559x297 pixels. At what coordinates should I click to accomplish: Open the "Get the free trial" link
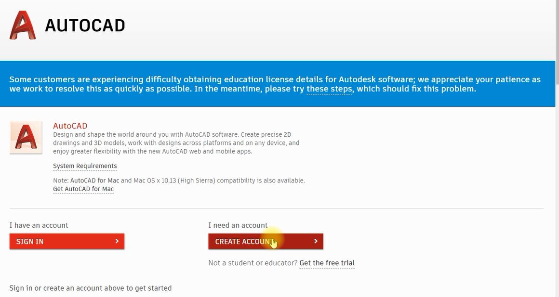[327, 263]
